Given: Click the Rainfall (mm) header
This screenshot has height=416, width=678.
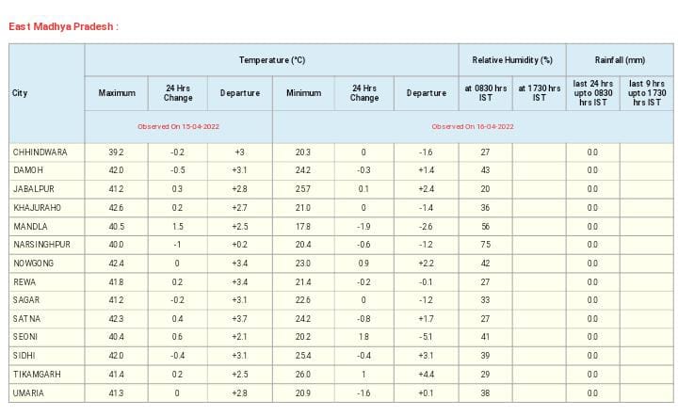Looking at the screenshot, I should pyautogui.click(x=621, y=60).
